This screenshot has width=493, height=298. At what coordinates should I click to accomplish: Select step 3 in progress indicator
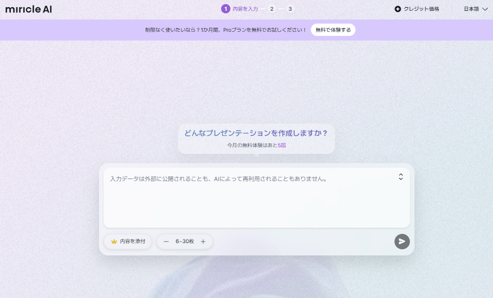click(290, 9)
